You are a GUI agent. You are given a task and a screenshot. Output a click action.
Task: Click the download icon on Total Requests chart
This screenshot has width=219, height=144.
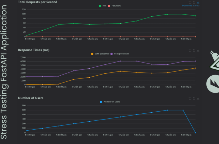(x=198, y=3)
